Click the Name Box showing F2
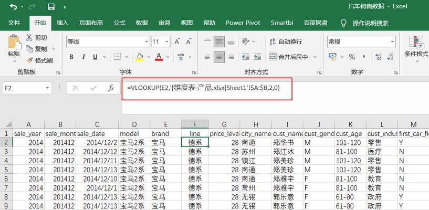This screenshot has width=429, height=210. (x=27, y=88)
